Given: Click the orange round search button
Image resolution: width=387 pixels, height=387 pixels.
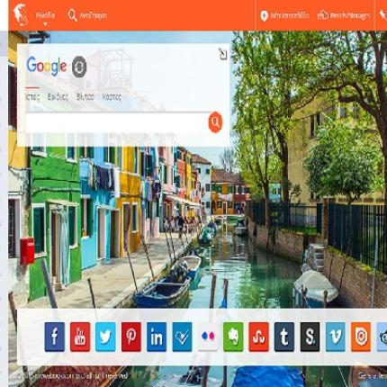Looking at the screenshot, I should click(215, 122).
